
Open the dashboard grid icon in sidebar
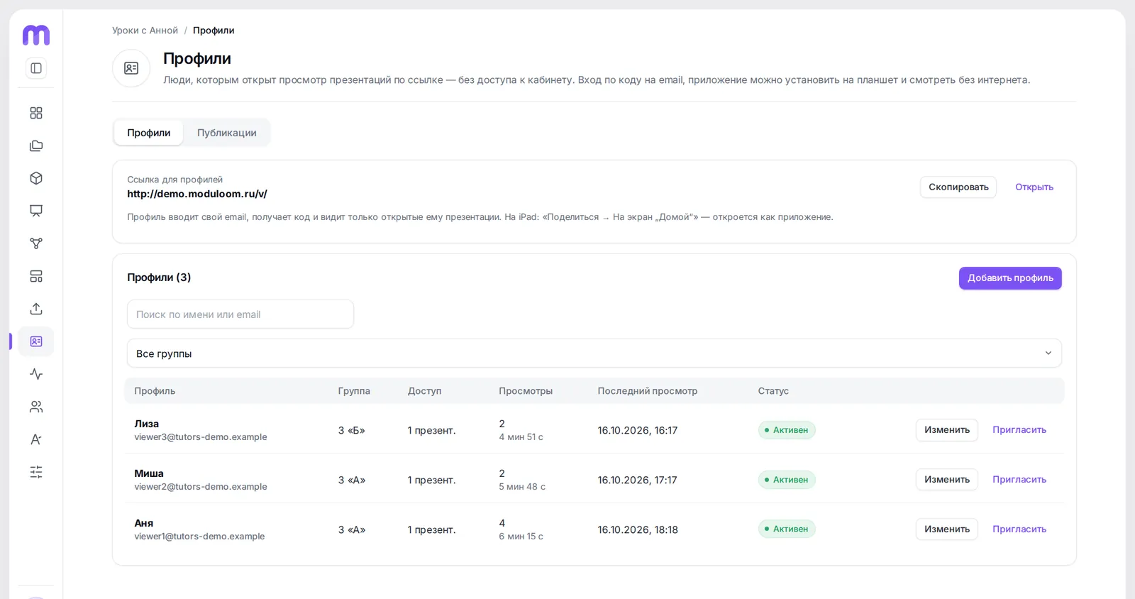pos(36,113)
